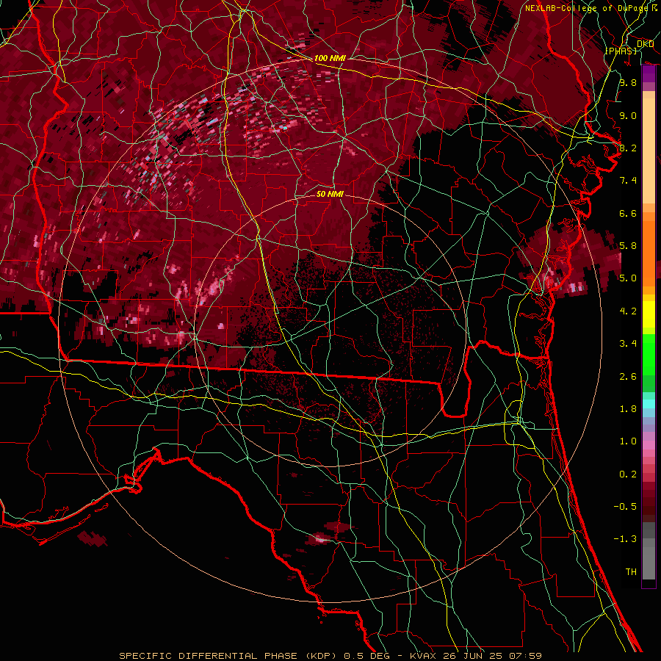
Task: Click the Specific Differential Phase (KDP) product title
Action: (229, 656)
